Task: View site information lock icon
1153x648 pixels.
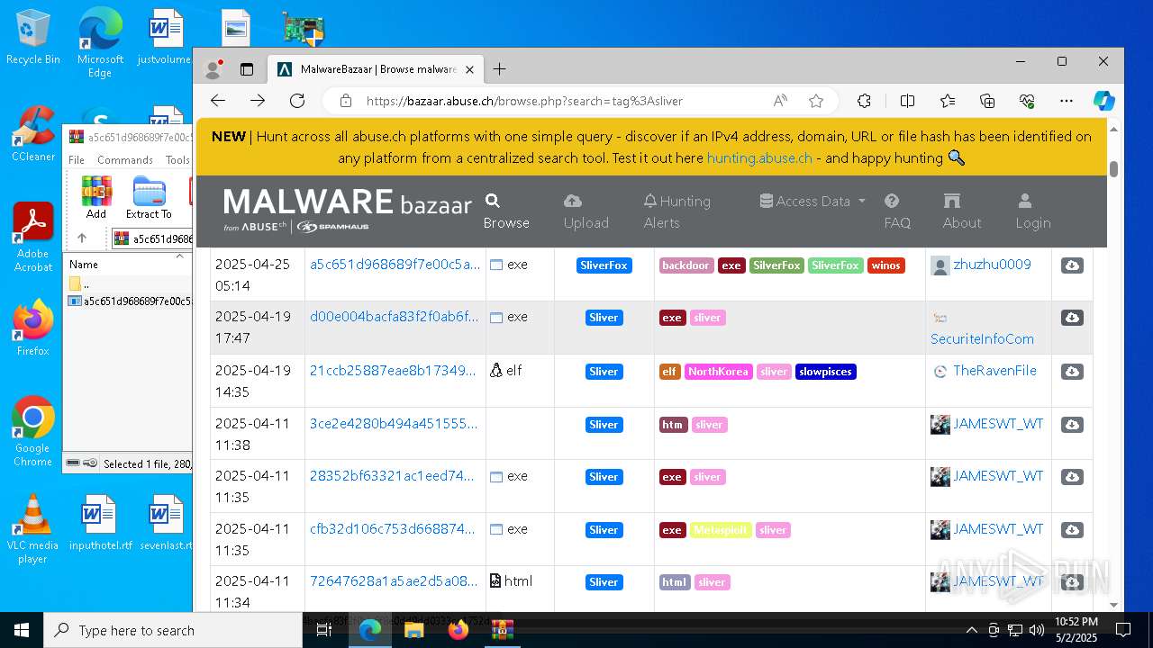Action: click(346, 101)
